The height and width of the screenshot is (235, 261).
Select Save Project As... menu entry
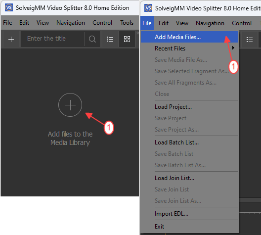pyautogui.click(x=189, y=130)
